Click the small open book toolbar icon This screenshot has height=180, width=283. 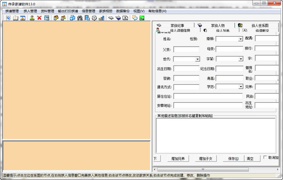[x=111, y=18]
